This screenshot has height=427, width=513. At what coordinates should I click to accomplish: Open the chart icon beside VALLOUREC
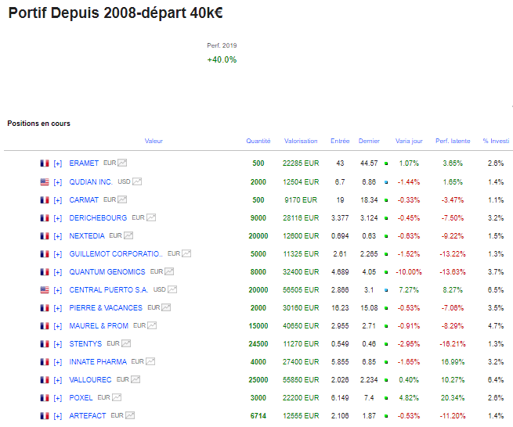pyautogui.click(x=135, y=379)
